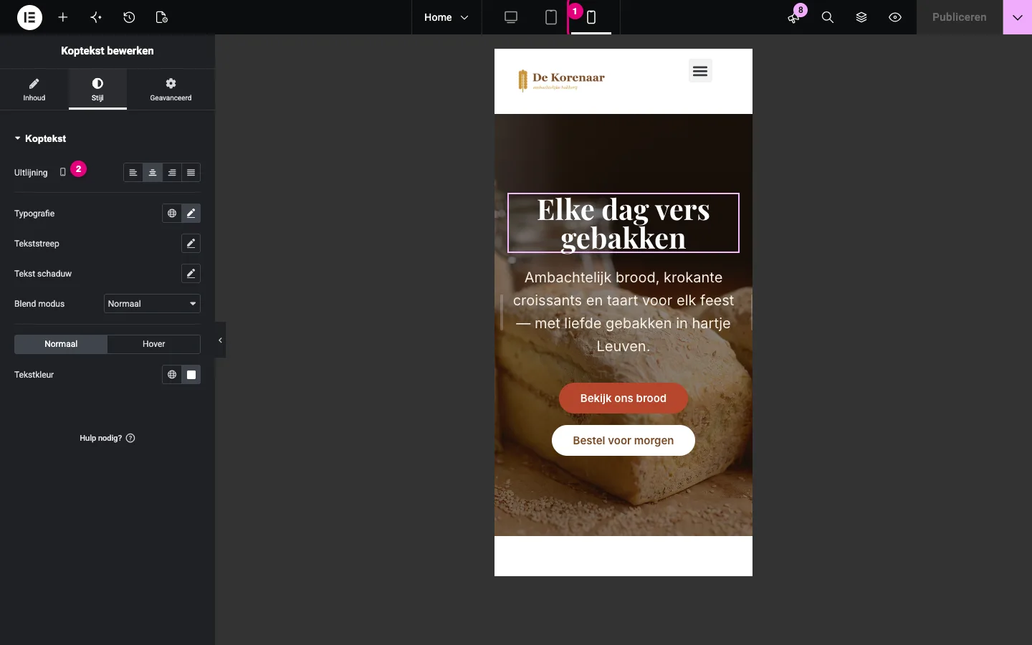The height and width of the screenshot is (645, 1032).
Task: Align heading text center
Action: point(153,173)
